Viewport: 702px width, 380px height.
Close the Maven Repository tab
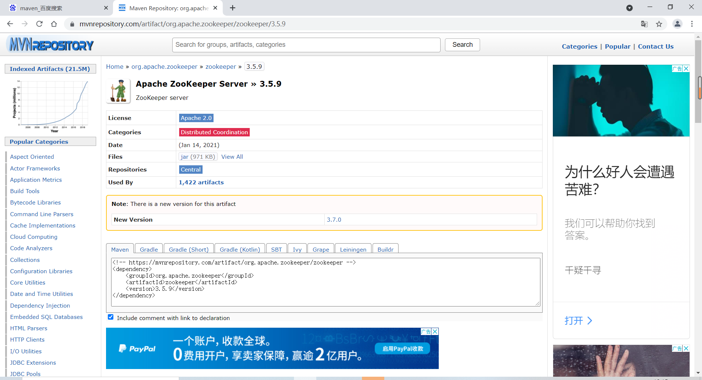point(215,8)
